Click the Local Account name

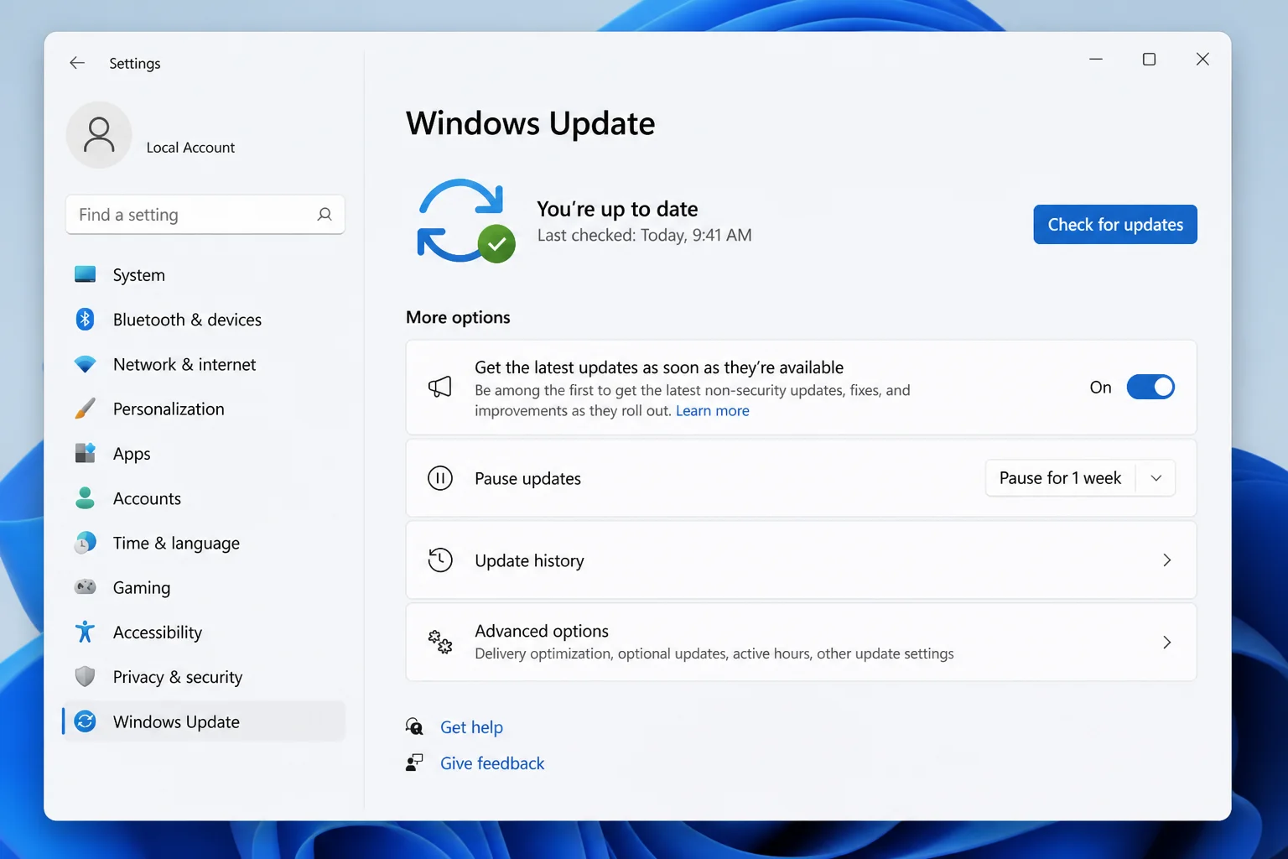[190, 148]
